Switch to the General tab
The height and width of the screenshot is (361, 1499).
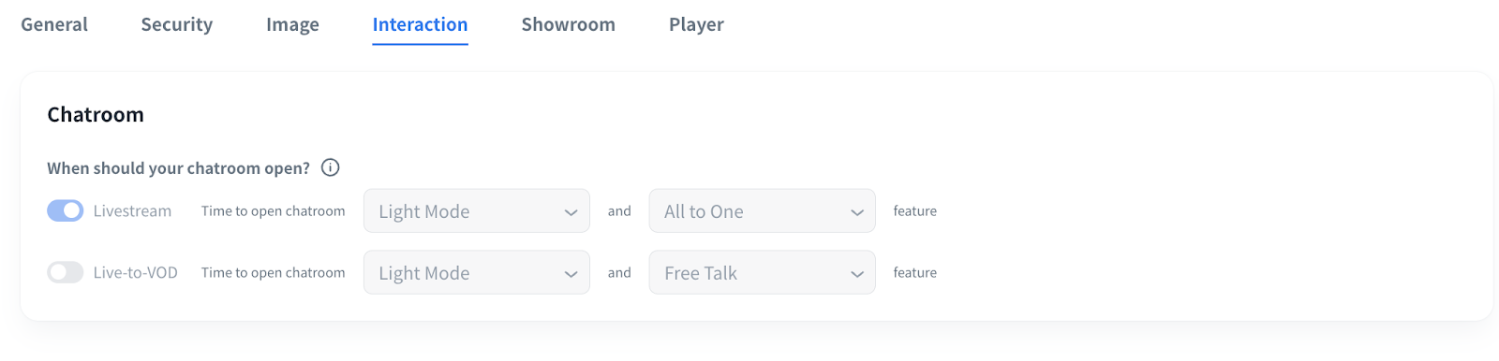tap(54, 24)
